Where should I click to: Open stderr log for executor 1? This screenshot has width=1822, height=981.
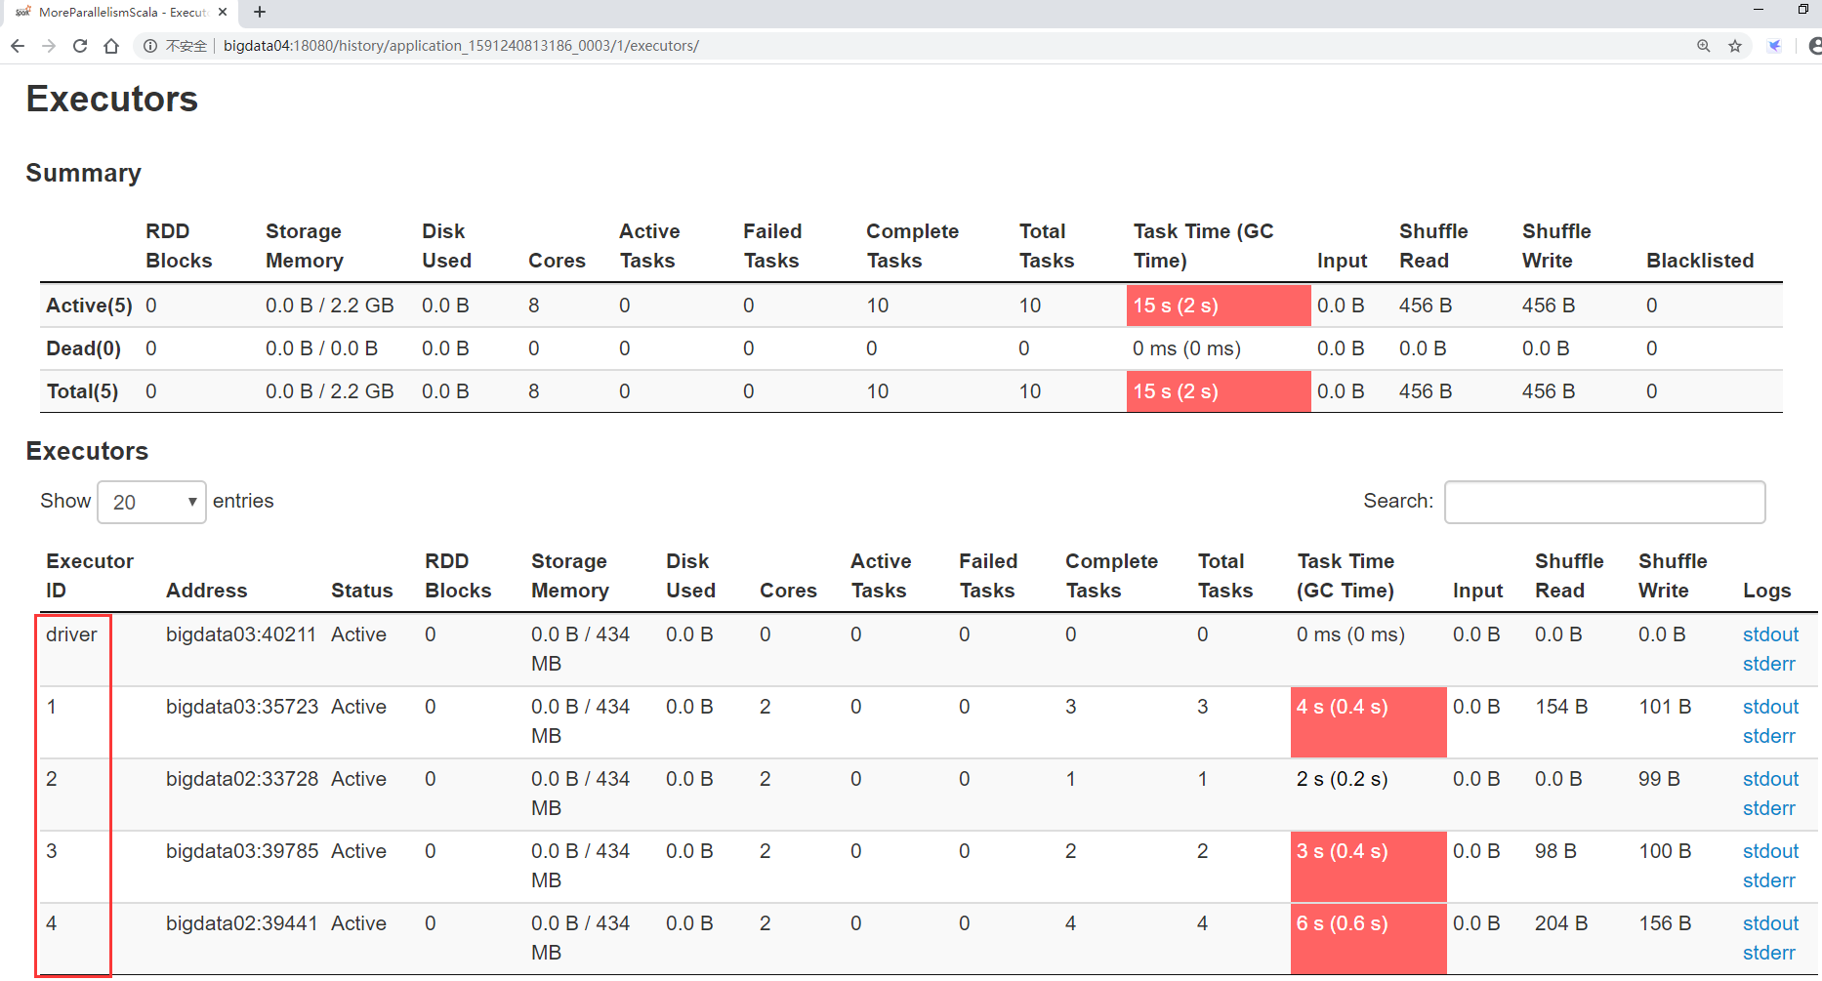point(1768,736)
